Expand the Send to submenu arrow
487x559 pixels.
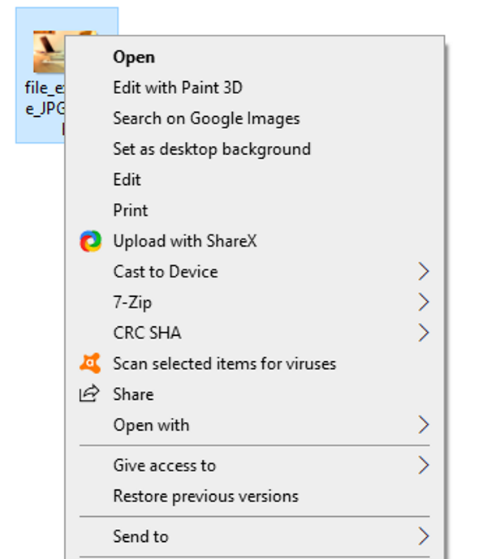pyautogui.click(x=423, y=536)
